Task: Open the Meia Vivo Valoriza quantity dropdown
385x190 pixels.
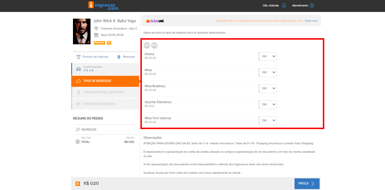Action: tap(268, 121)
